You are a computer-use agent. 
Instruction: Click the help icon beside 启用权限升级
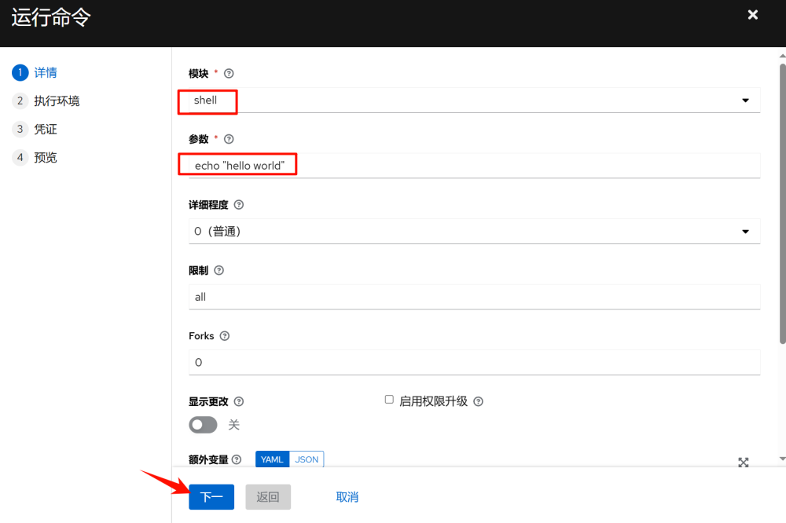click(479, 400)
